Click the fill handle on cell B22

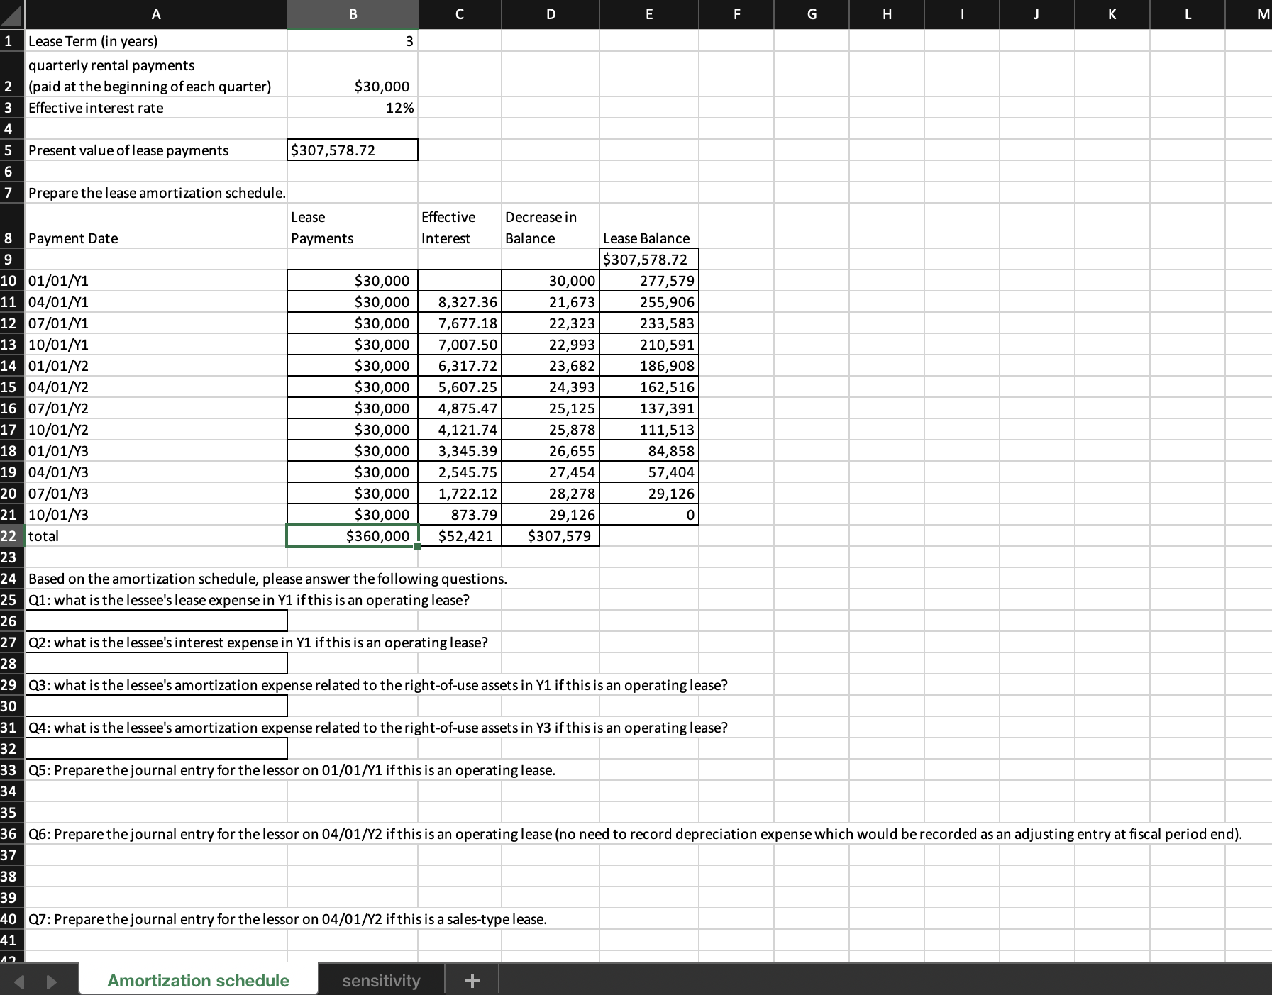[417, 547]
